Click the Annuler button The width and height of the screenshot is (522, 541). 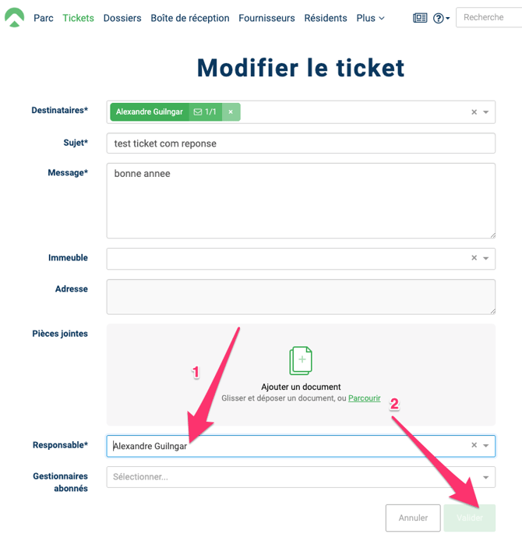coord(413,518)
